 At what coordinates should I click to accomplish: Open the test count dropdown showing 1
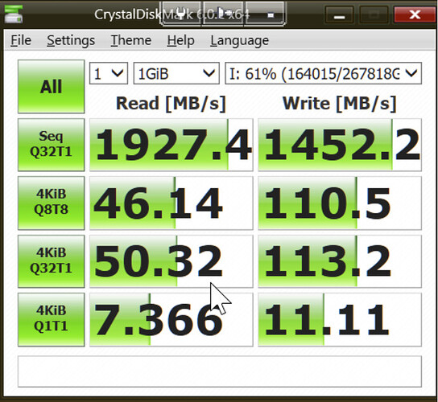pos(109,73)
